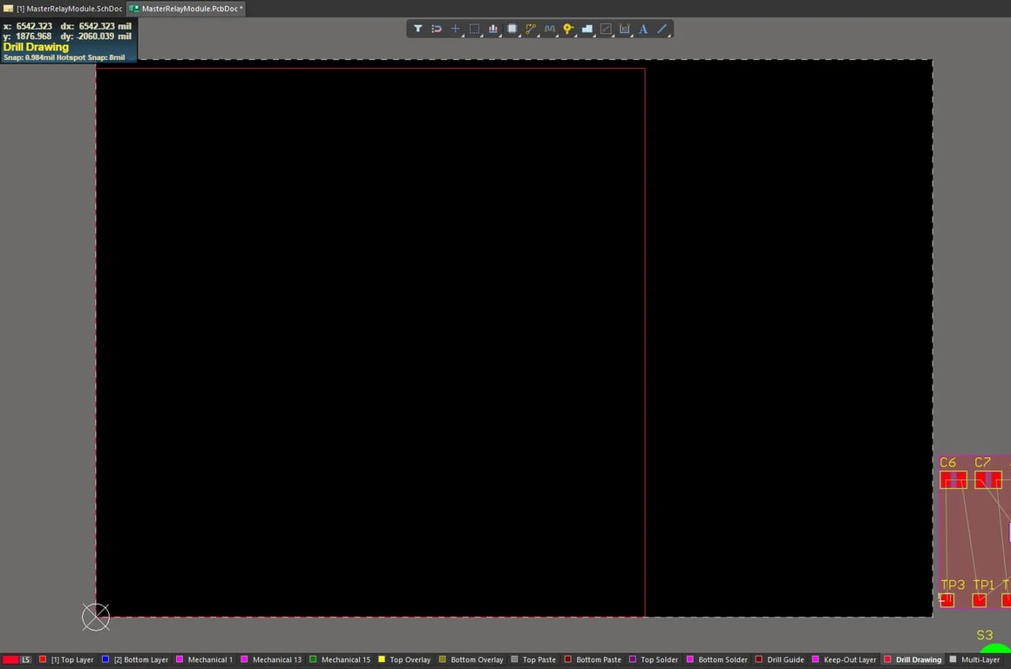
Task: Click the 'dx: 6542.323 mil' delta readout
Action: click(x=95, y=26)
